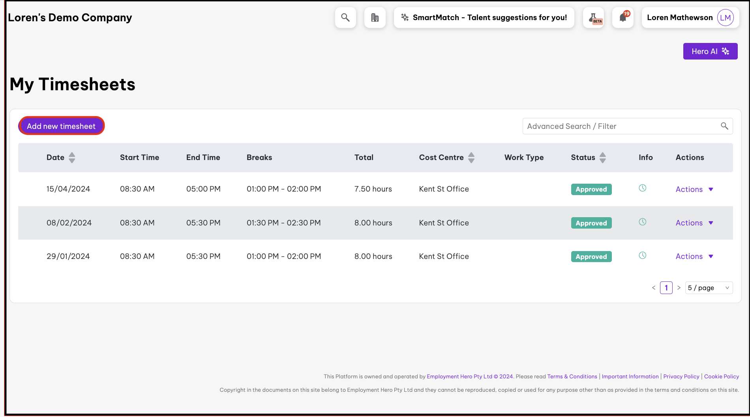Open notifications bell with 19 badge
Viewport: 750px width, 417px height.
[x=623, y=18]
